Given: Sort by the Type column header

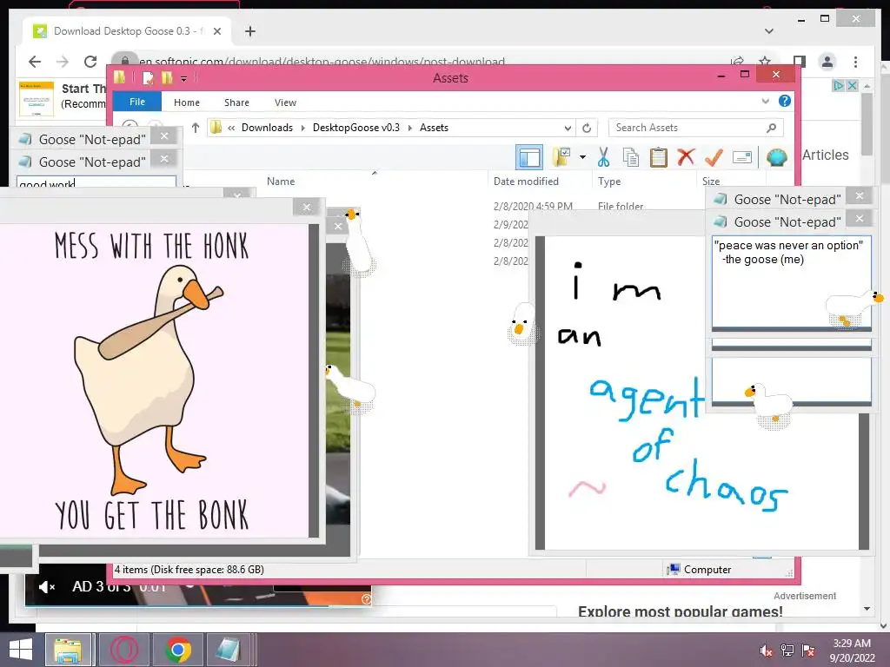Looking at the screenshot, I should 609,182.
